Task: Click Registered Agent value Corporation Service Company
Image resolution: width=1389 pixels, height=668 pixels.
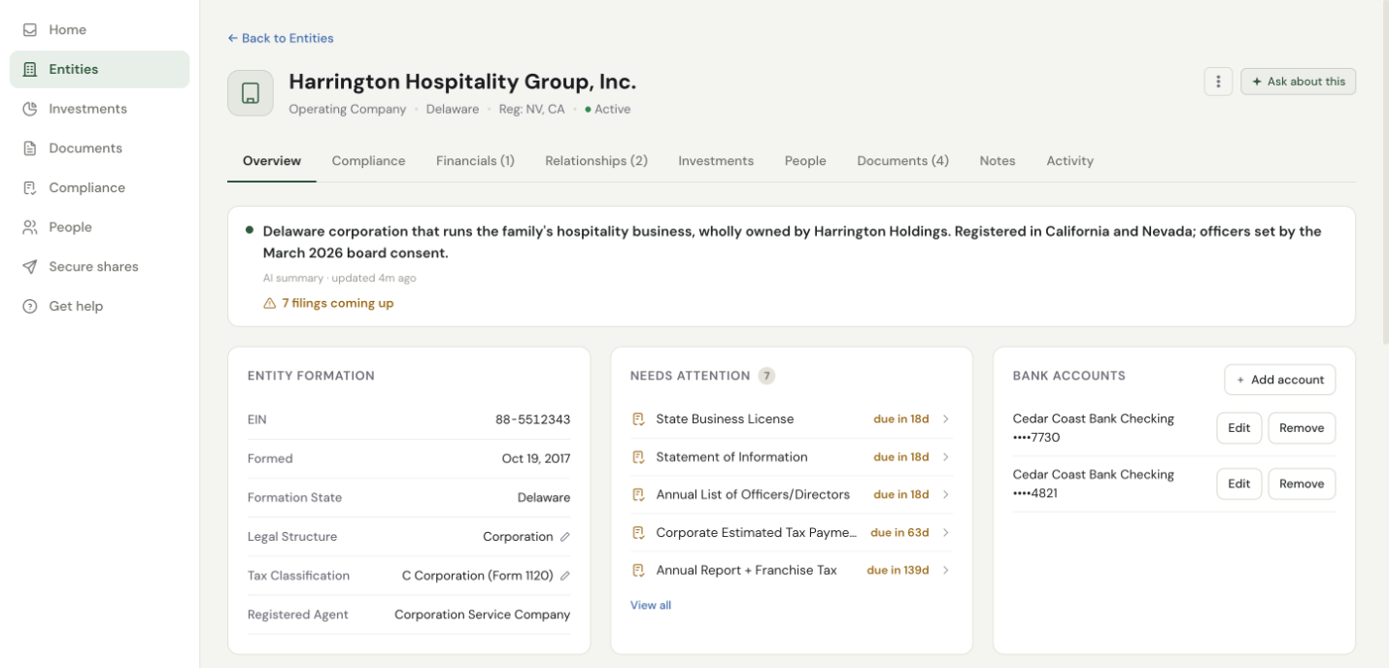Action: (483, 615)
